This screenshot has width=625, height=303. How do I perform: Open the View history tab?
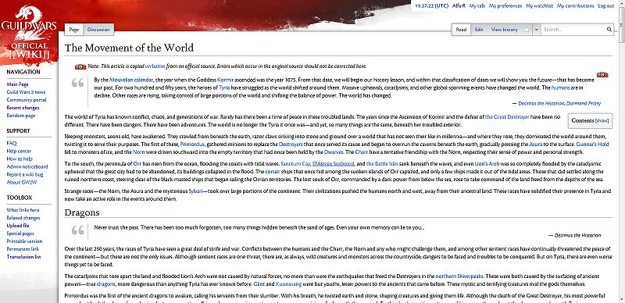(x=504, y=30)
